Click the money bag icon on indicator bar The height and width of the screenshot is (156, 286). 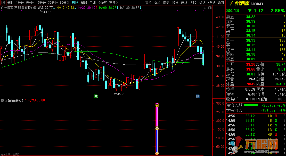[x=157, y=128]
